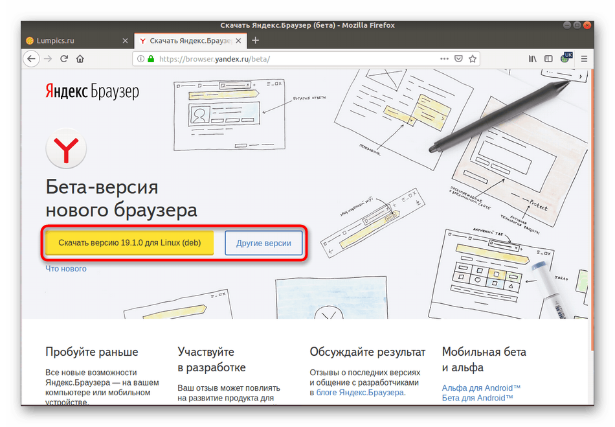This screenshot has width=615, height=427.
Task: Select the Скачать Яндекс.Браузер tab
Action: point(190,41)
